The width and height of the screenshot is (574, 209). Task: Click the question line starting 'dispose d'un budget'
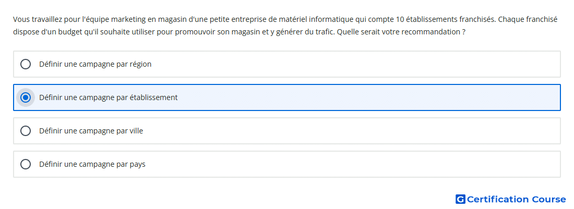click(x=240, y=32)
